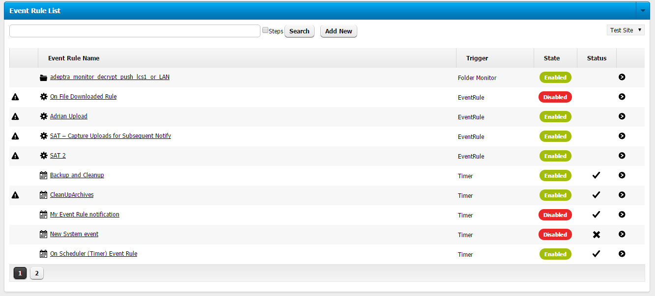Click folder icon of adeptra_monitor_decrypt_push rule

pyautogui.click(x=44, y=78)
